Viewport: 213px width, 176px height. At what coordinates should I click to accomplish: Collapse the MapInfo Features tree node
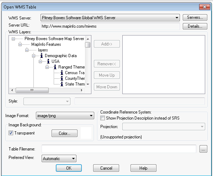click(20, 44)
